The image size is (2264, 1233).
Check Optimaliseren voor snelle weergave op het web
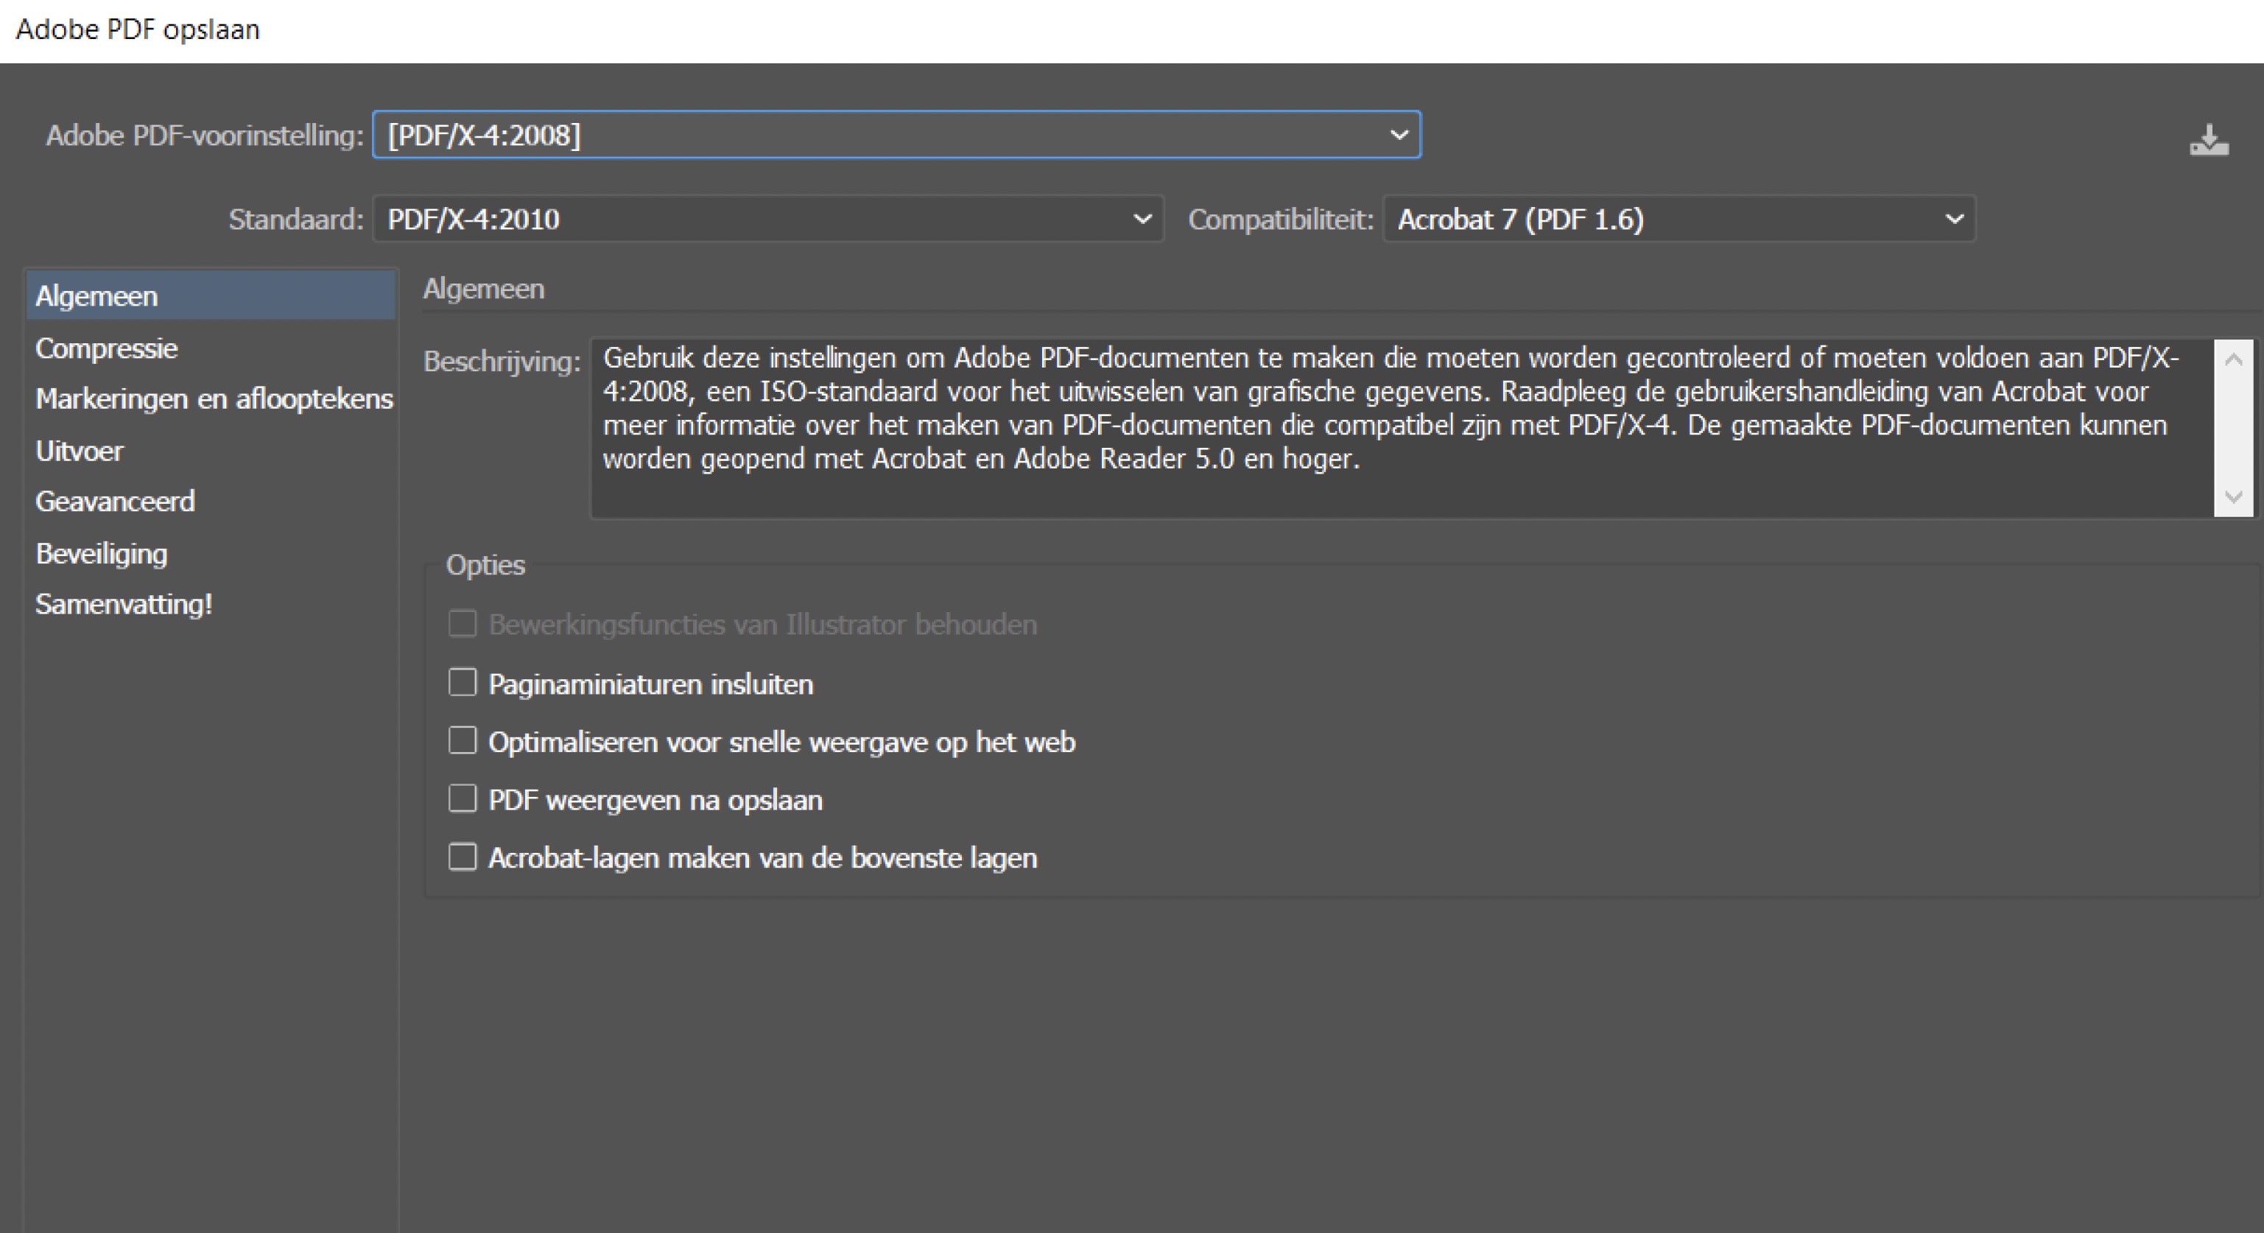coord(463,741)
